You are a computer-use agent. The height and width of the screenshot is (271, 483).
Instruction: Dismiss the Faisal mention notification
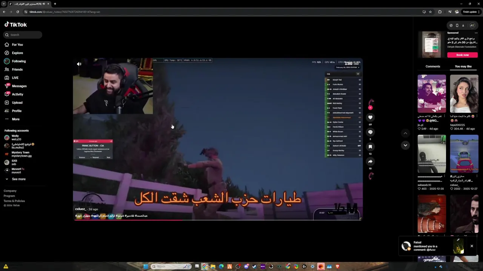pyautogui.click(x=472, y=246)
